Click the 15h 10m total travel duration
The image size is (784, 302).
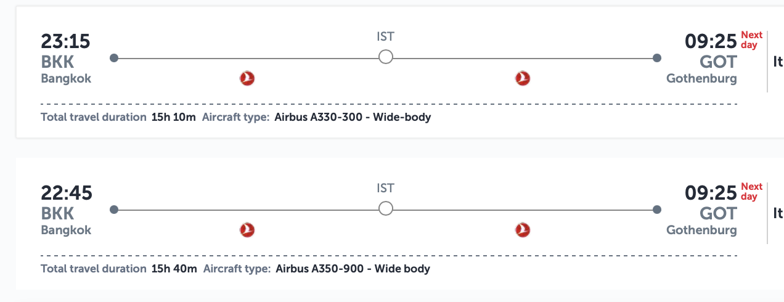click(x=173, y=117)
